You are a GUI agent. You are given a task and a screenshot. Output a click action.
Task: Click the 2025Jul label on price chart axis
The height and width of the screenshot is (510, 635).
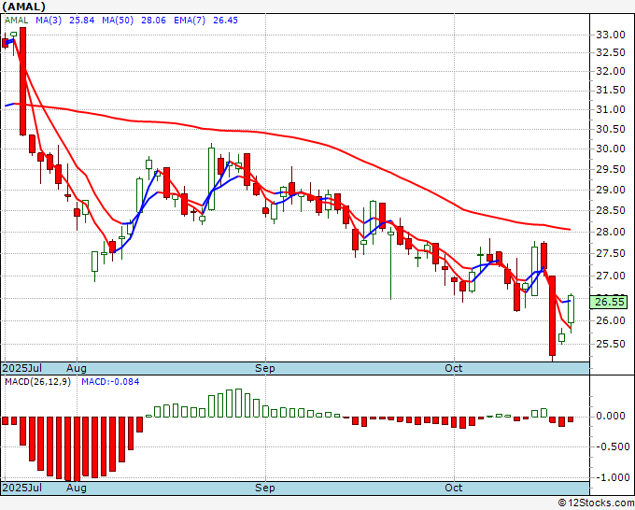click(22, 368)
